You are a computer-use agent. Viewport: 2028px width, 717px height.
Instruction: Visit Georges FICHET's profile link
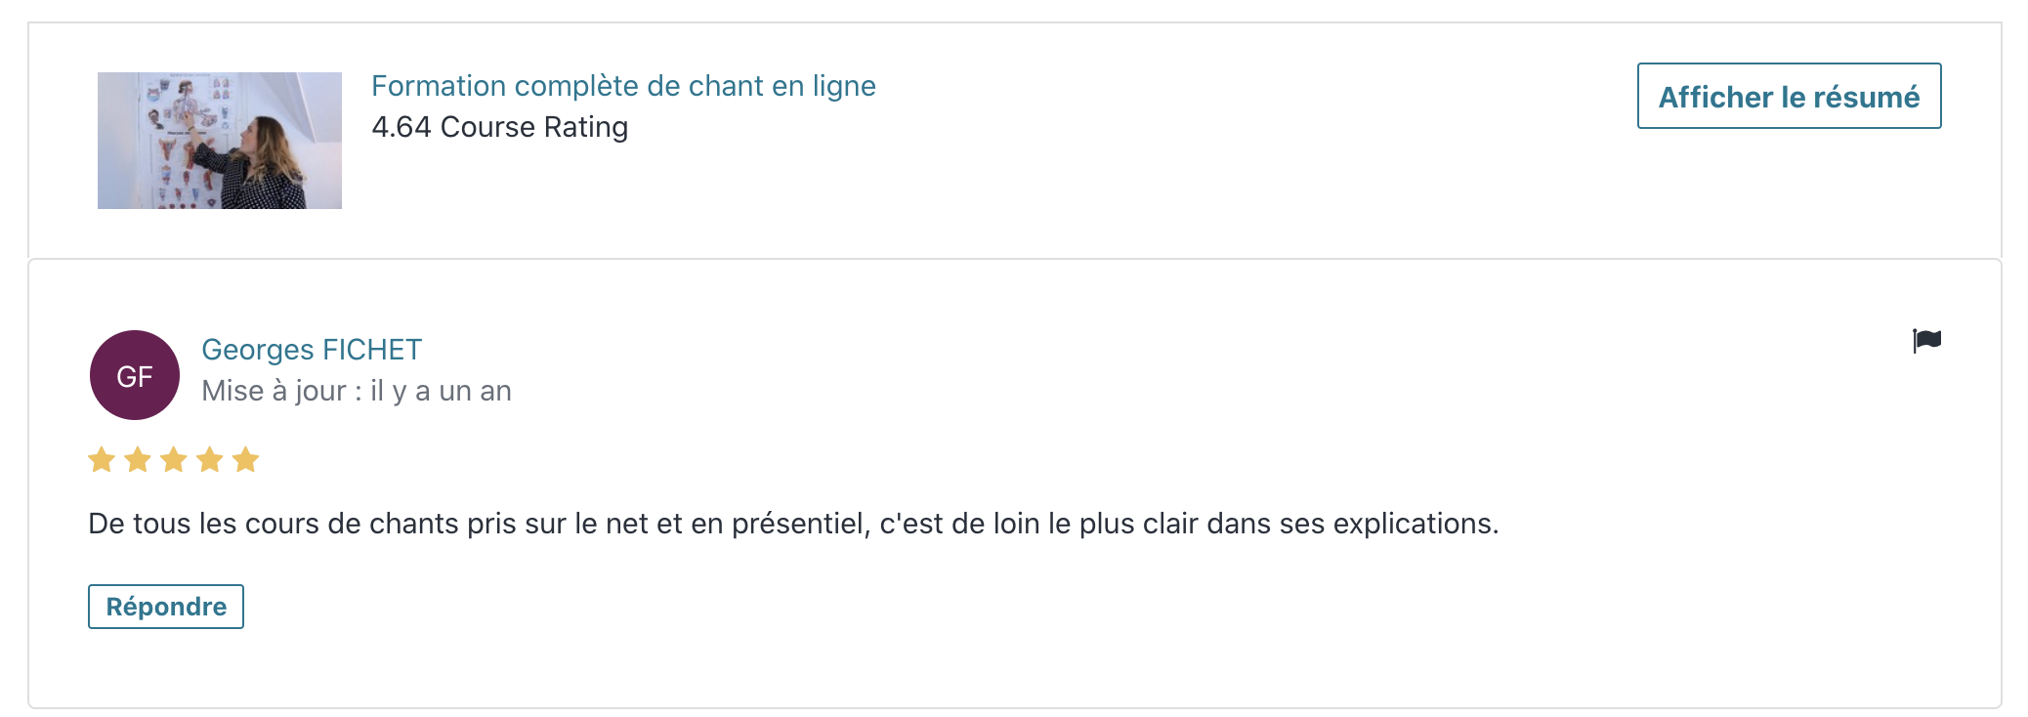[312, 350]
